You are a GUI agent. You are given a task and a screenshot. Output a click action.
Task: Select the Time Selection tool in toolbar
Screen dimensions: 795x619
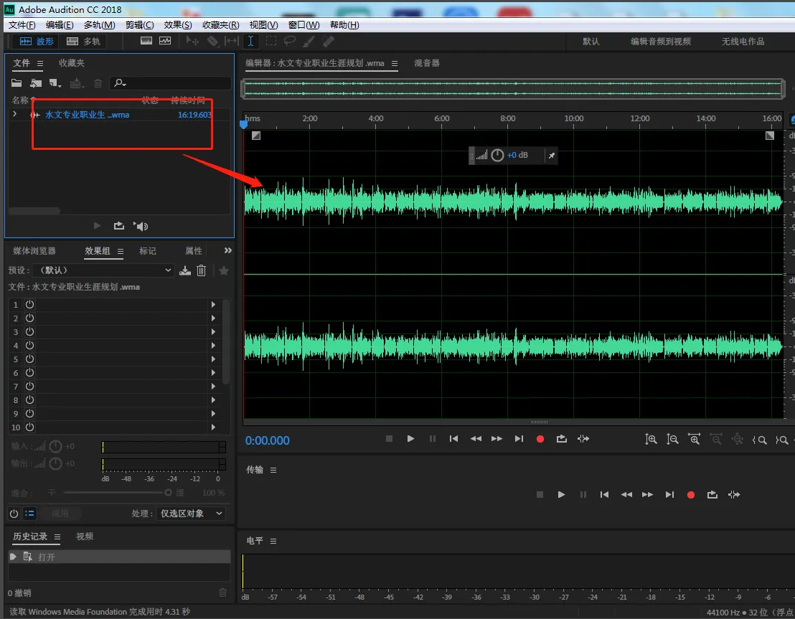tap(251, 42)
